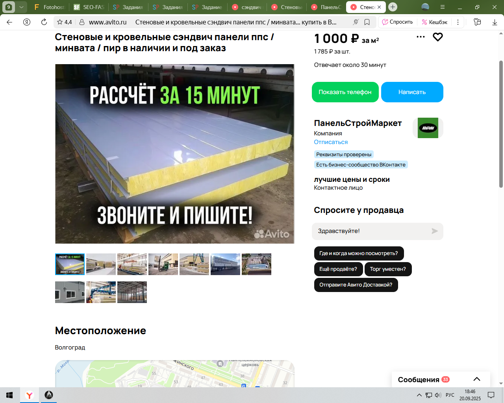Open the browser profile avatar
Viewport: 504px width, 403px height.
pyautogui.click(x=425, y=7)
